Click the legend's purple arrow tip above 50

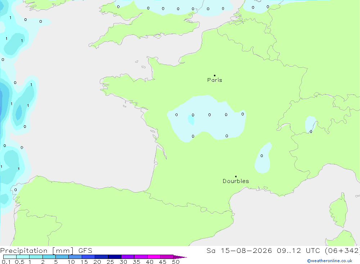[x=180, y=257]
